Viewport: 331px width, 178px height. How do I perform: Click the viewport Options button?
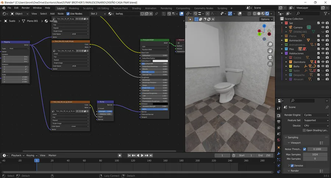click(266, 19)
